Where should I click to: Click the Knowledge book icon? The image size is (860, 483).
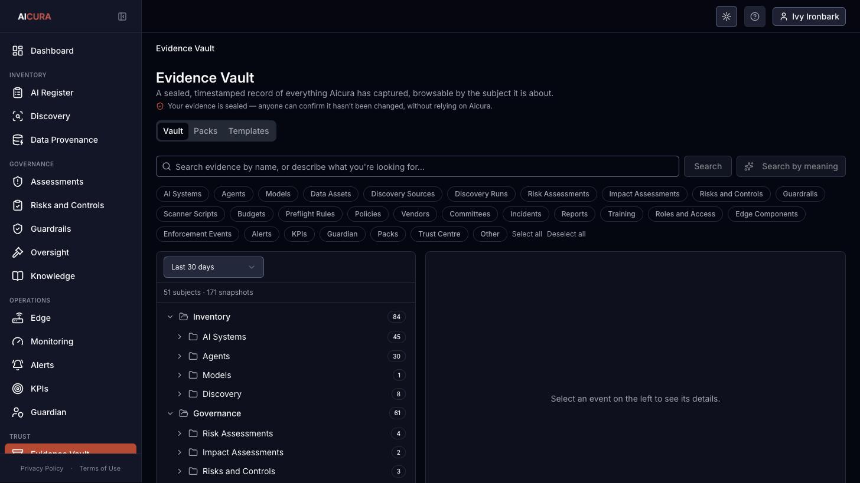18,276
